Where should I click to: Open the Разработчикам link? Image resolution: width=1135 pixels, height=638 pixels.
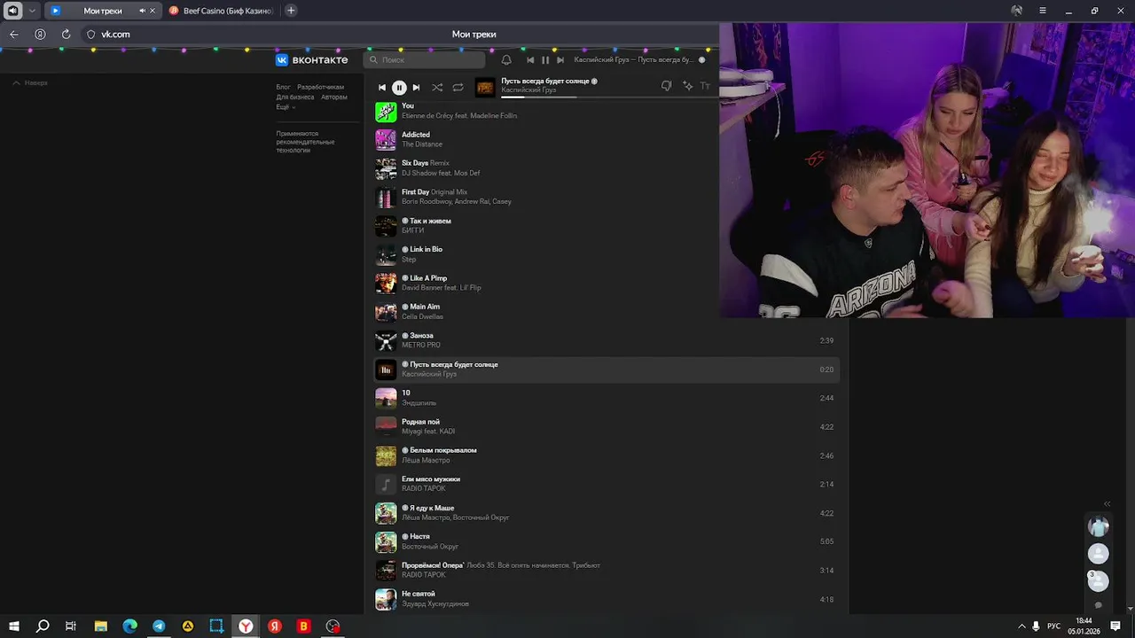coord(320,87)
